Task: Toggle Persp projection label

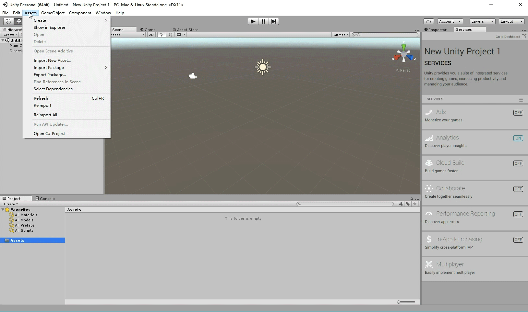Action: point(403,70)
